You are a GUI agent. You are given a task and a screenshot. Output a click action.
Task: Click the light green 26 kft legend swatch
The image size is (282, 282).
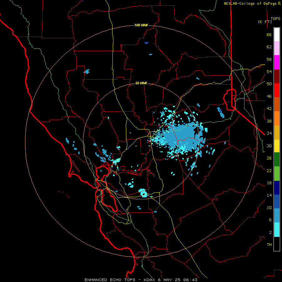pyautogui.click(x=277, y=174)
